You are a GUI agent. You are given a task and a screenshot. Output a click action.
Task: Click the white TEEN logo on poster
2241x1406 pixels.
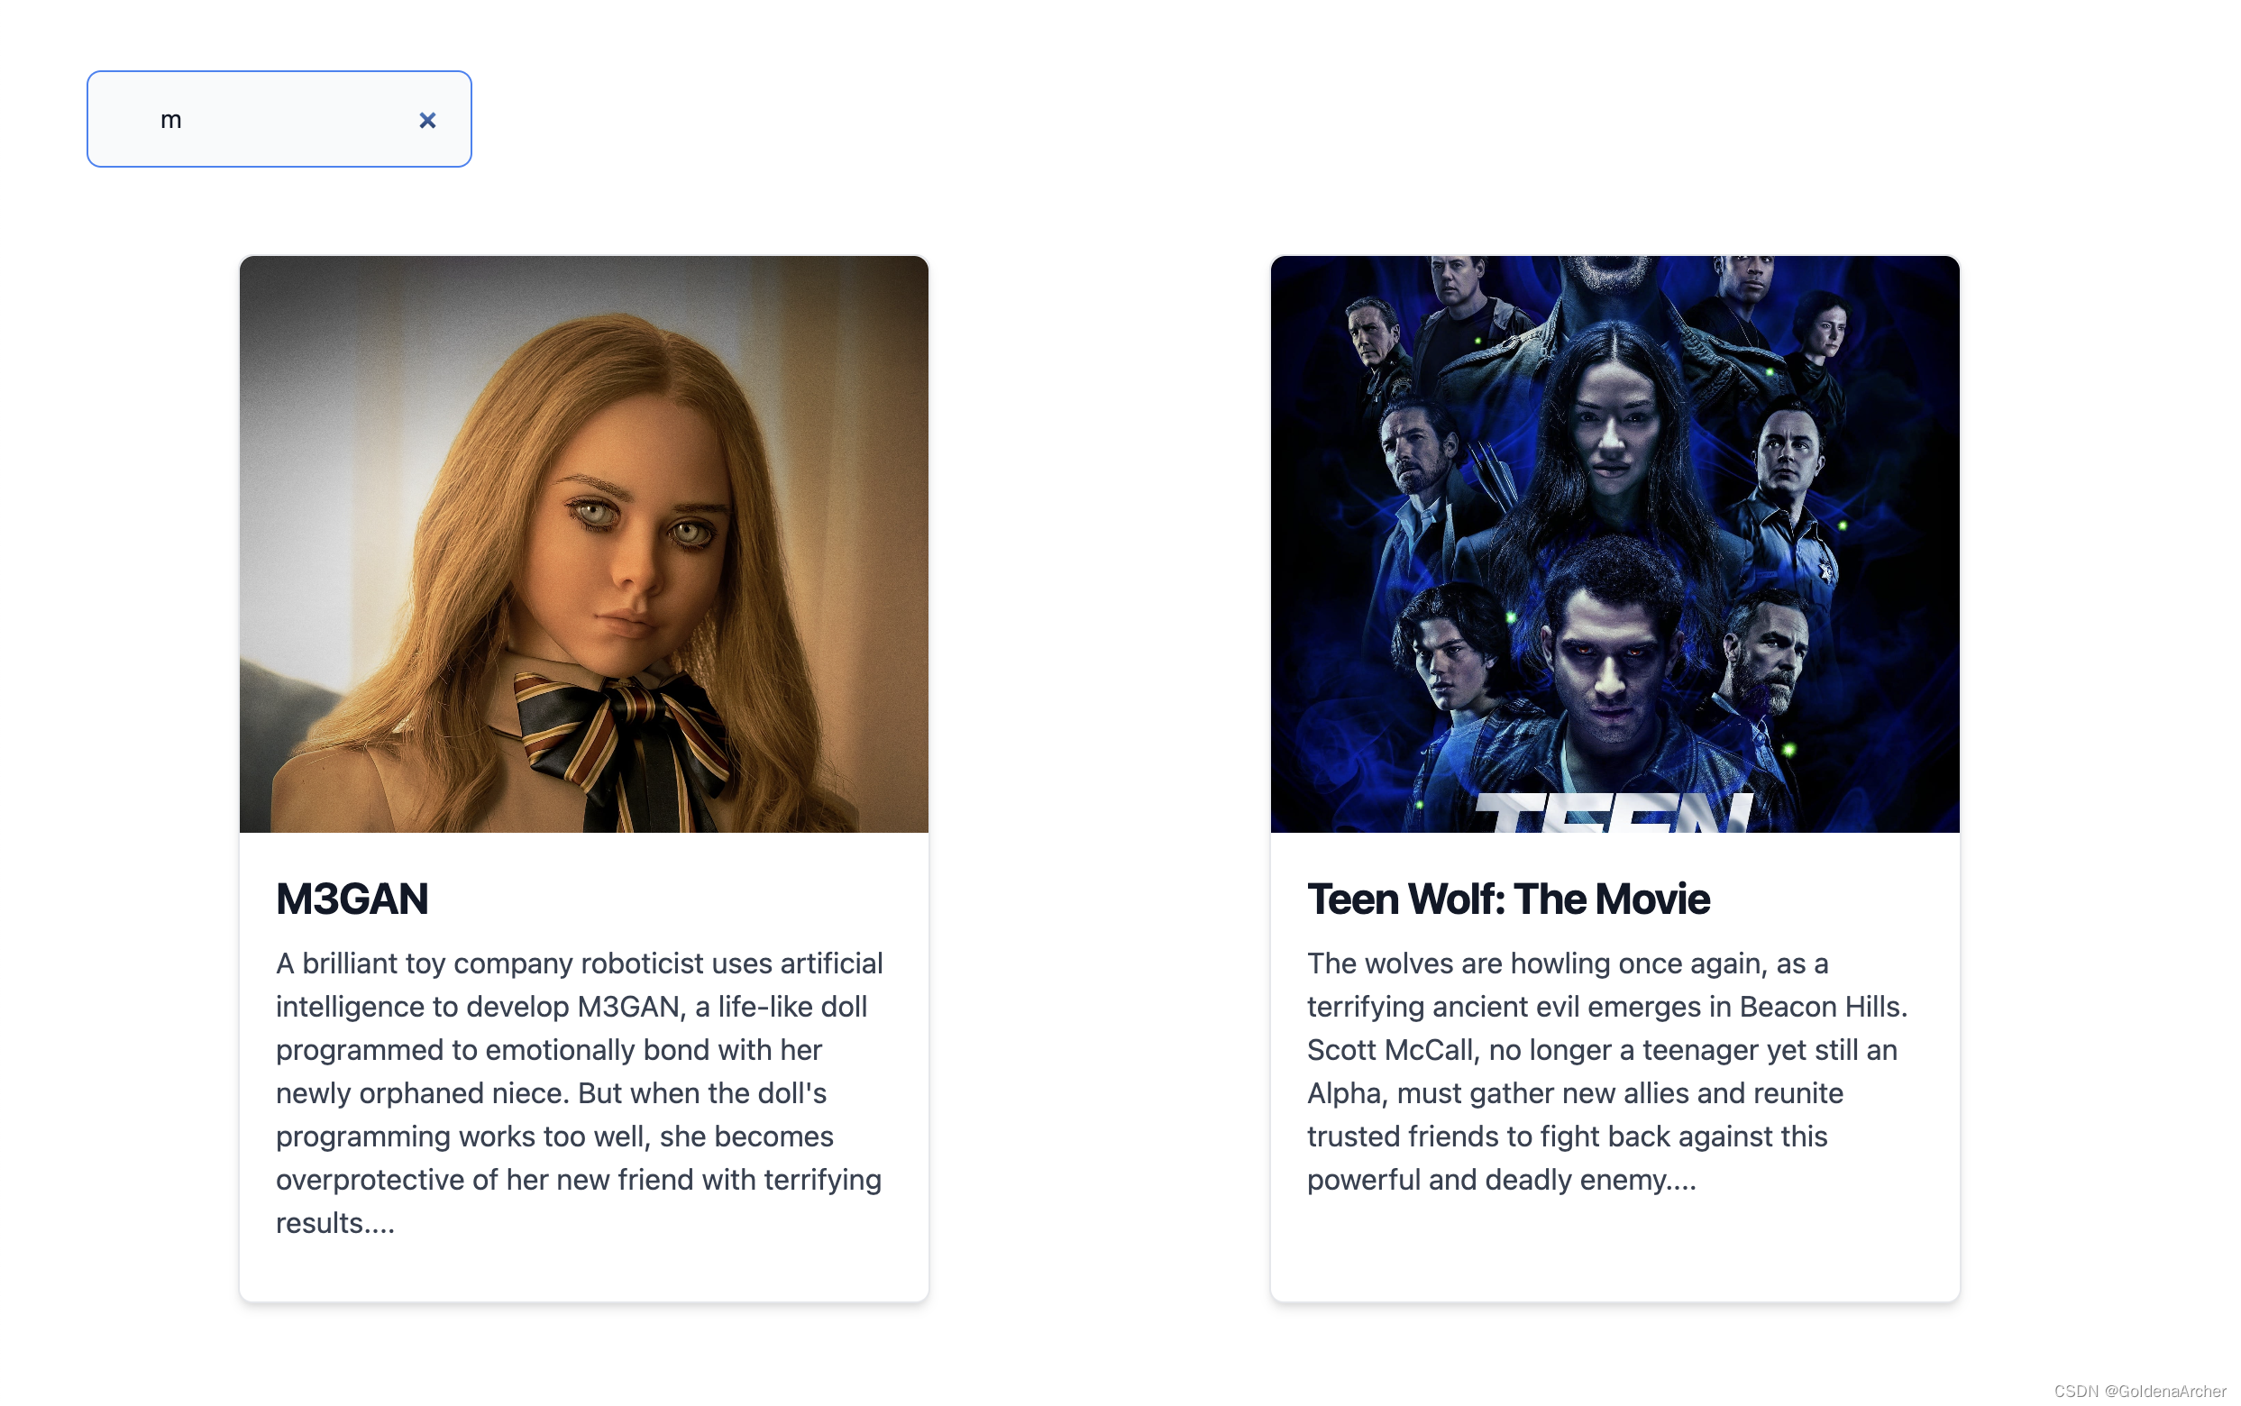[x=1614, y=813]
